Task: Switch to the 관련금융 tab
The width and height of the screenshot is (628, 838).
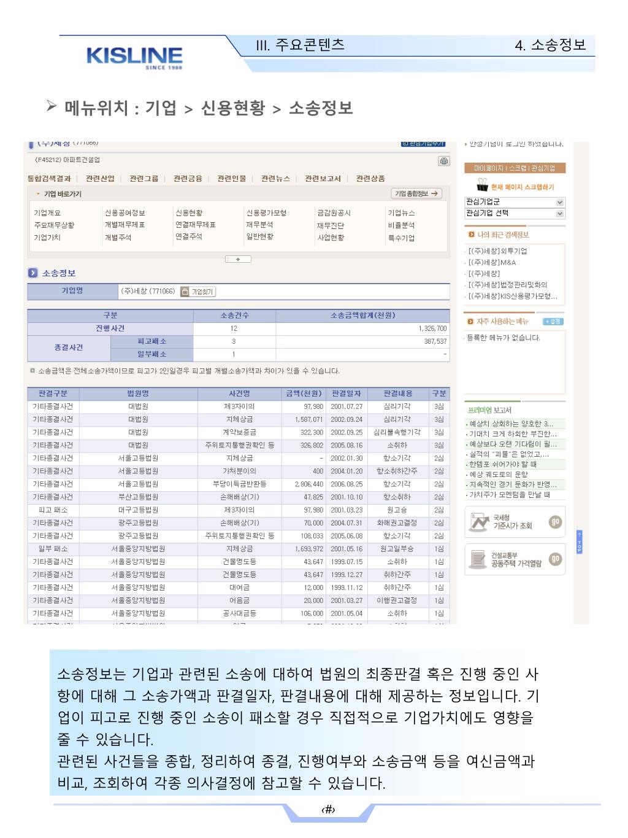Action: click(x=188, y=179)
